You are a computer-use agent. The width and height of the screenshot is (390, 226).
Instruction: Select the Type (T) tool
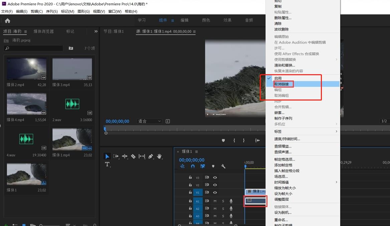(x=107, y=164)
